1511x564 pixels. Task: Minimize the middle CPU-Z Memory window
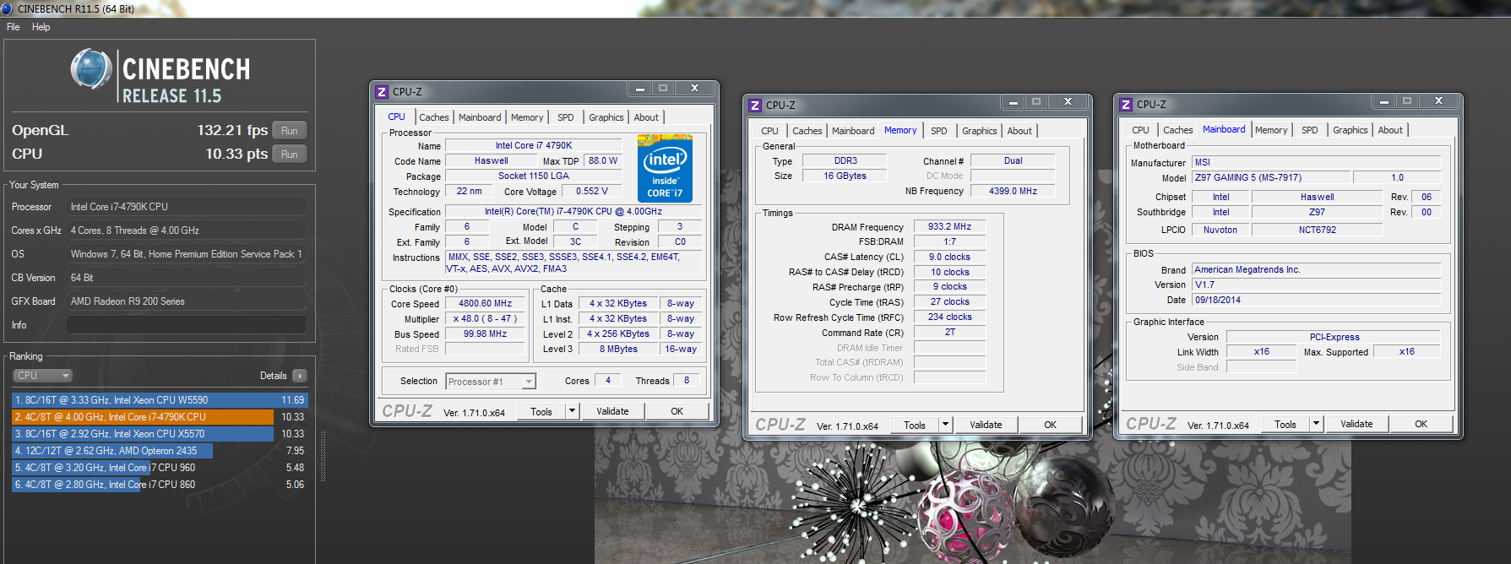pyautogui.click(x=1013, y=102)
